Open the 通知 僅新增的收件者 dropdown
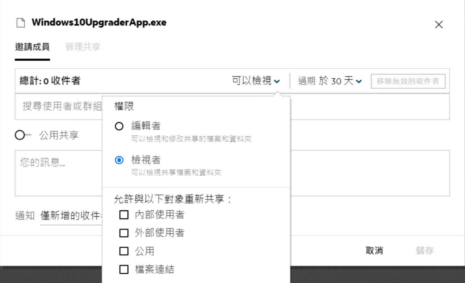Screen dimensions: 465x283 (x=71, y=216)
